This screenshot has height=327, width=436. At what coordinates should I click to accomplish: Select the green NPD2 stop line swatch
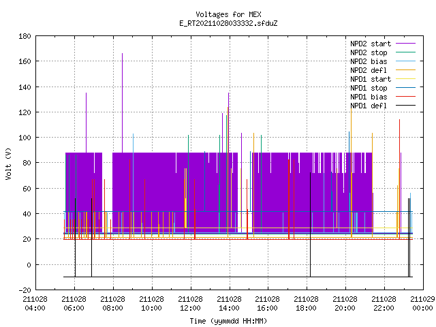[x=405, y=52]
